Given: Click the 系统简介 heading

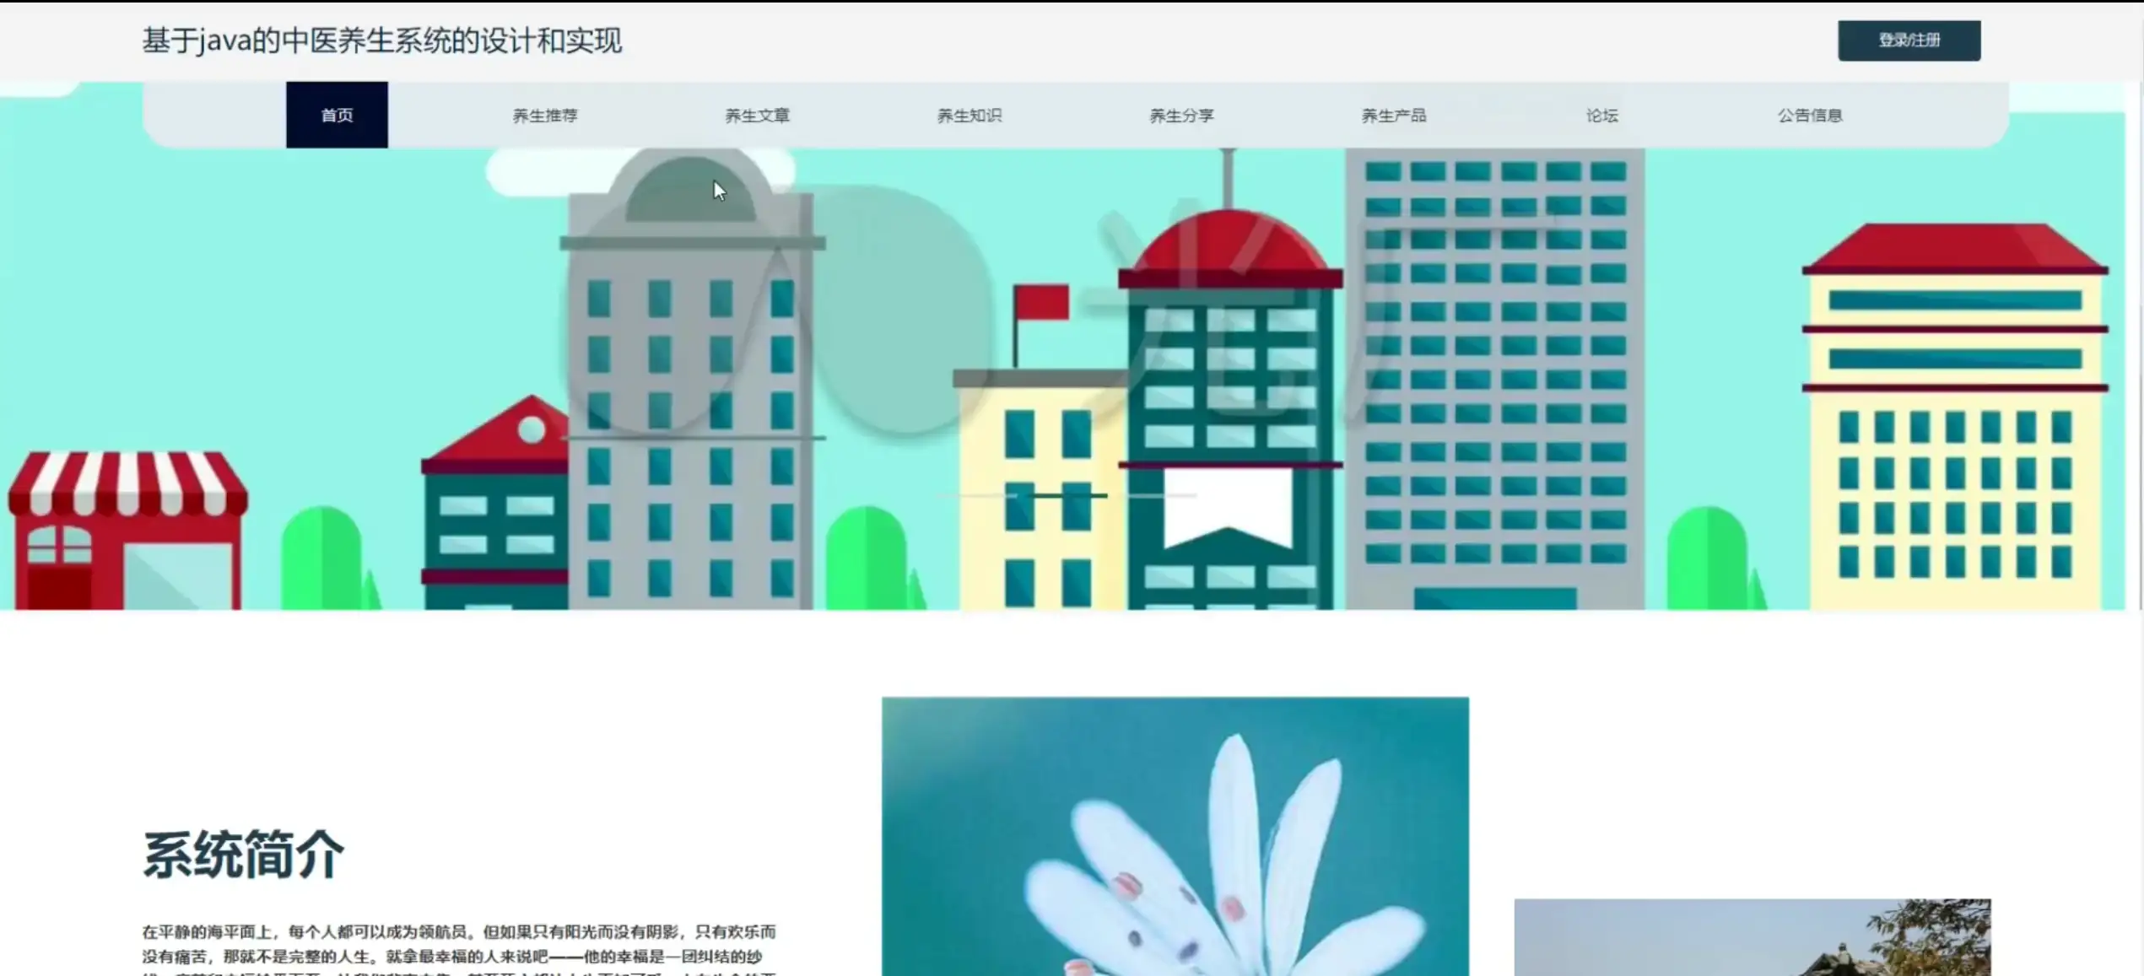Looking at the screenshot, I should 244,855.
